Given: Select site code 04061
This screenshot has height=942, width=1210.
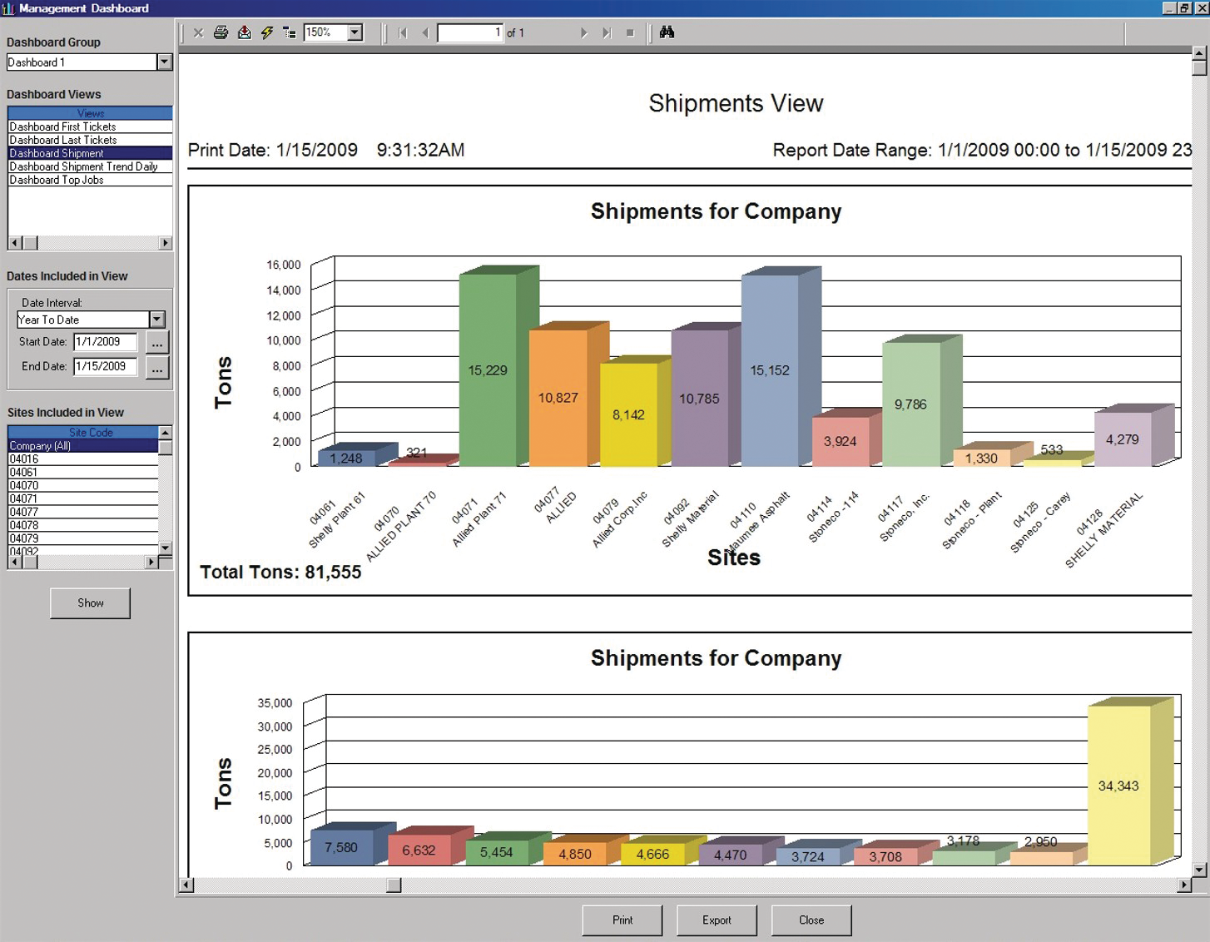Looking at the screenshot, I should tap(83, 472).
